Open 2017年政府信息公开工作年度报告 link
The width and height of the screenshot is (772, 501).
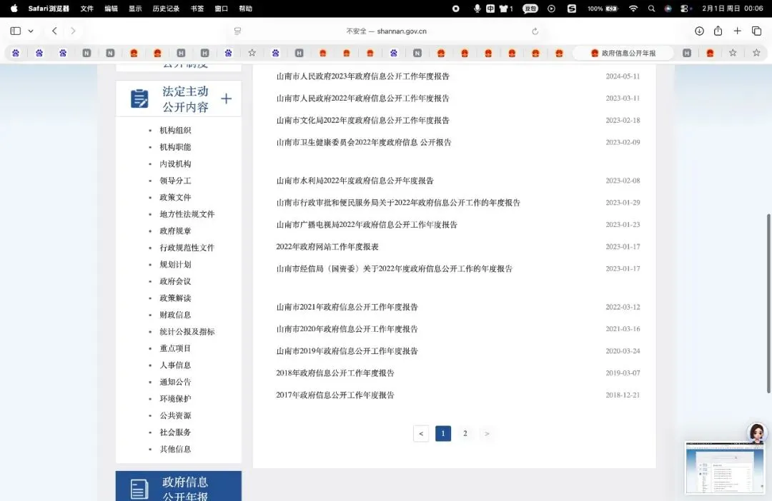335,395
